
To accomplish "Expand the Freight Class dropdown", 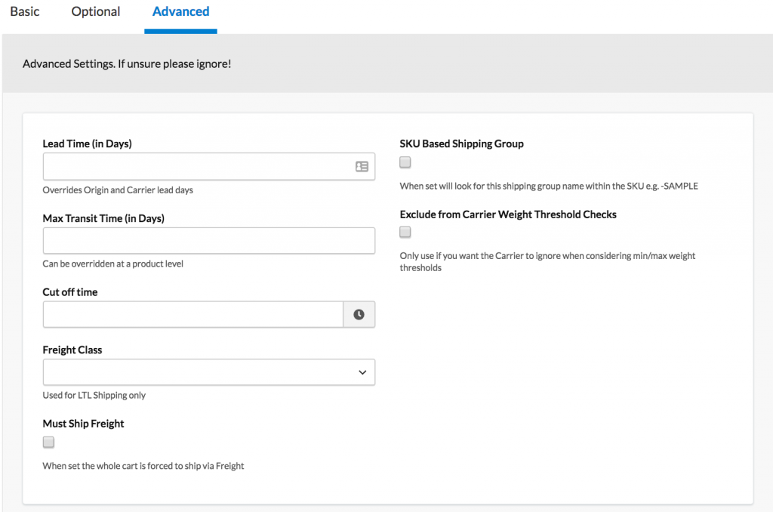I will pyautogui.click(x=208, y=372).
